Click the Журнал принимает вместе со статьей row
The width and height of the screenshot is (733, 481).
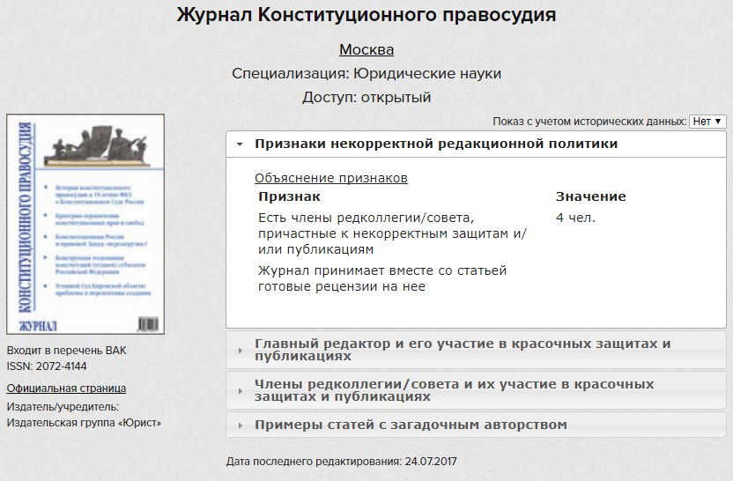382,278
